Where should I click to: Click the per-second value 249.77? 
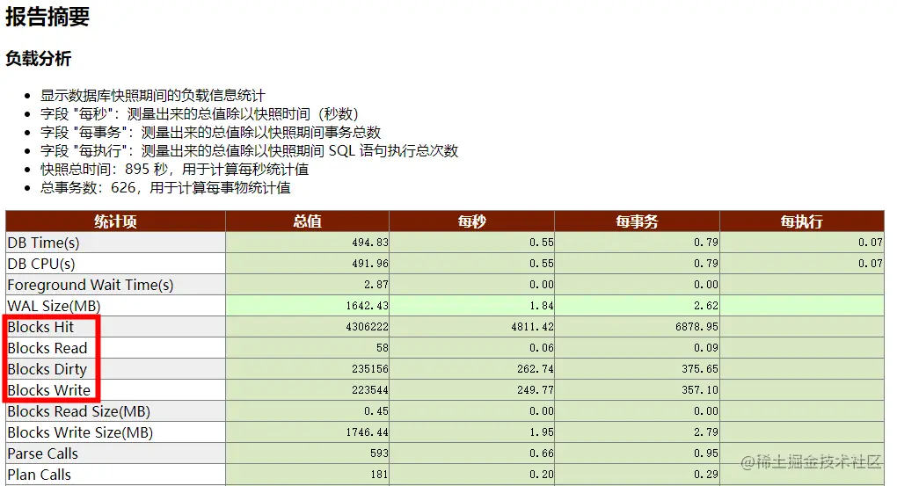click(536, 390)
